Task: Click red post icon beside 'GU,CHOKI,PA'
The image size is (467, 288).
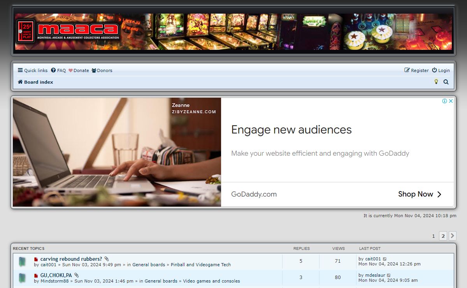Action: pyautogui.click(x=36, y=276)
